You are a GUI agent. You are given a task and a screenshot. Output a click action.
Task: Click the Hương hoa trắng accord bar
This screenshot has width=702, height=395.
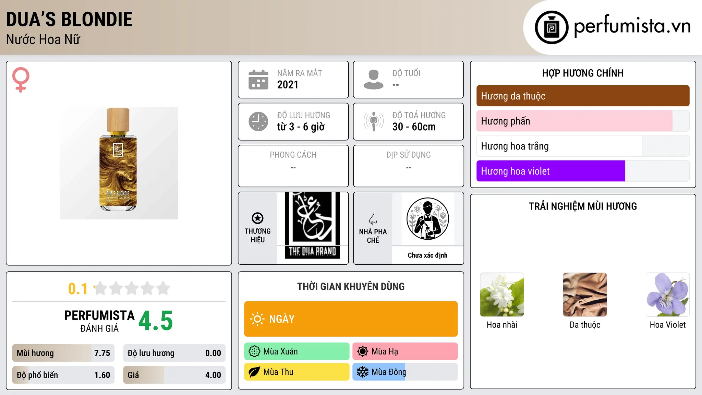click(583, 146)
